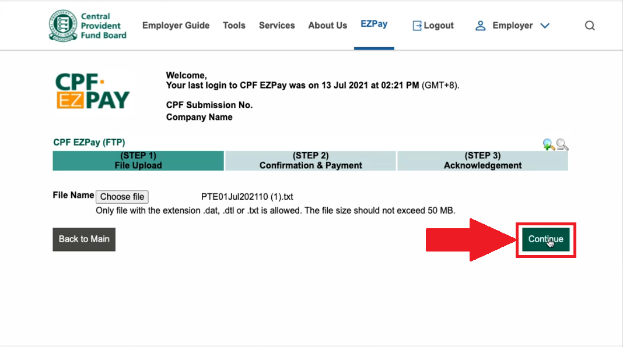The image size is (623, 347).
Task: Select Step 2 Confirmation & Payment tab
Action: 311,161
